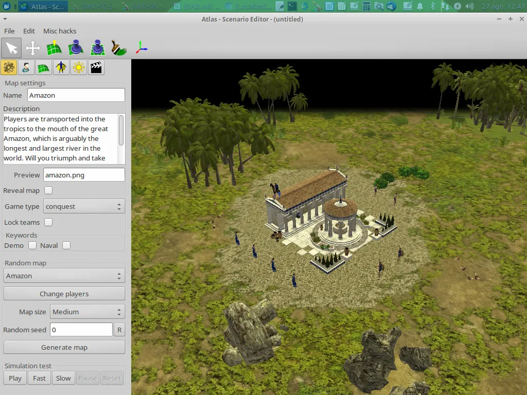Viewport: 527px width, 395px height.
Task: Open the Player settings tab icon
Action: tap(26, 67)
